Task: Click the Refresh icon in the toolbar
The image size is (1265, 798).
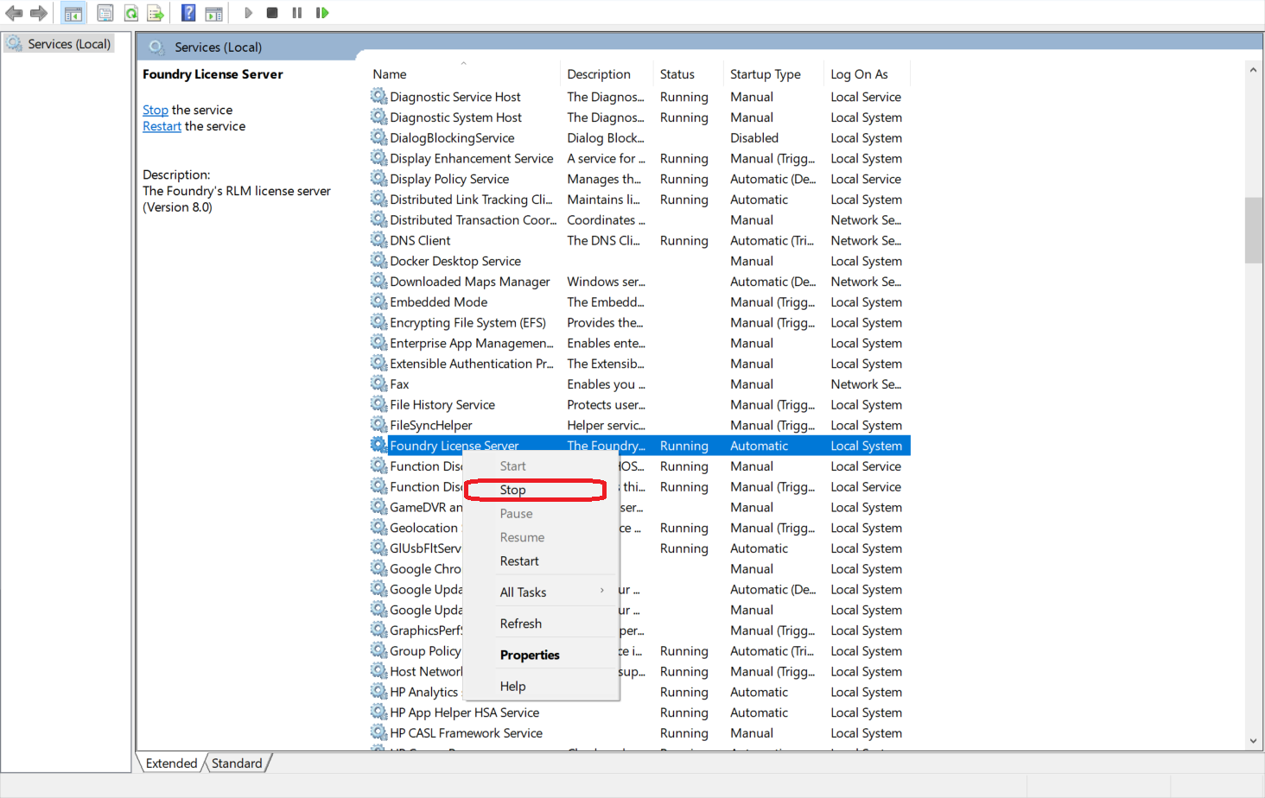Action: (130, 12)
